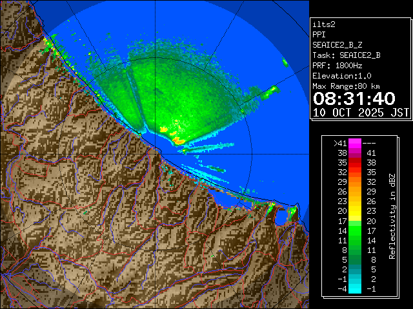
Task: Click the orange-yellow high-reflectivity echo near radar
Action: coord(177,139)
